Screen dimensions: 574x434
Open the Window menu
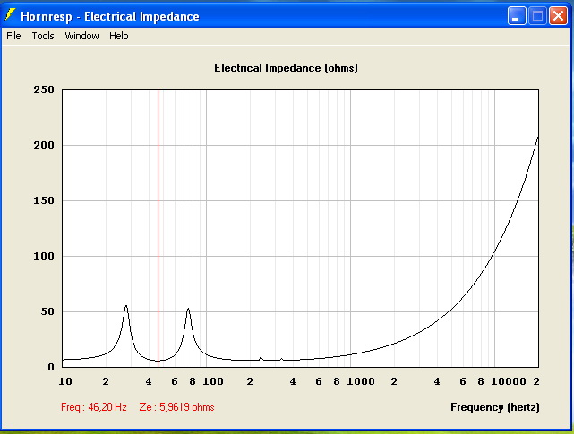82,36
